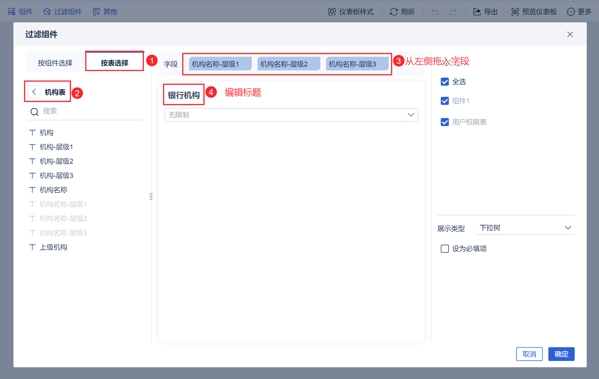Enable 设为必填项 checkbox
The width and height of the screenshot is (599, 379).
tap(445, 248)
